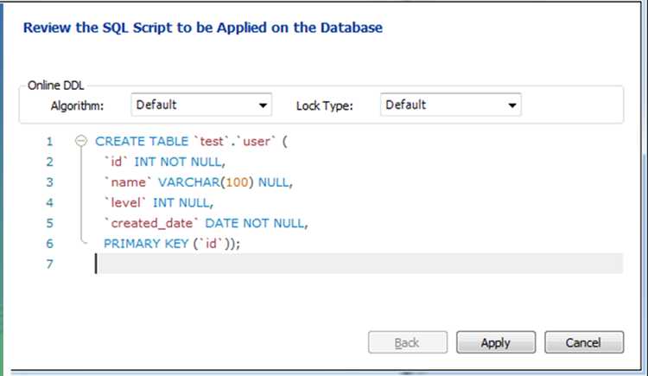Click the greyed-out Back button
This screenshot has width=648, height=376.
click(408, 343)
